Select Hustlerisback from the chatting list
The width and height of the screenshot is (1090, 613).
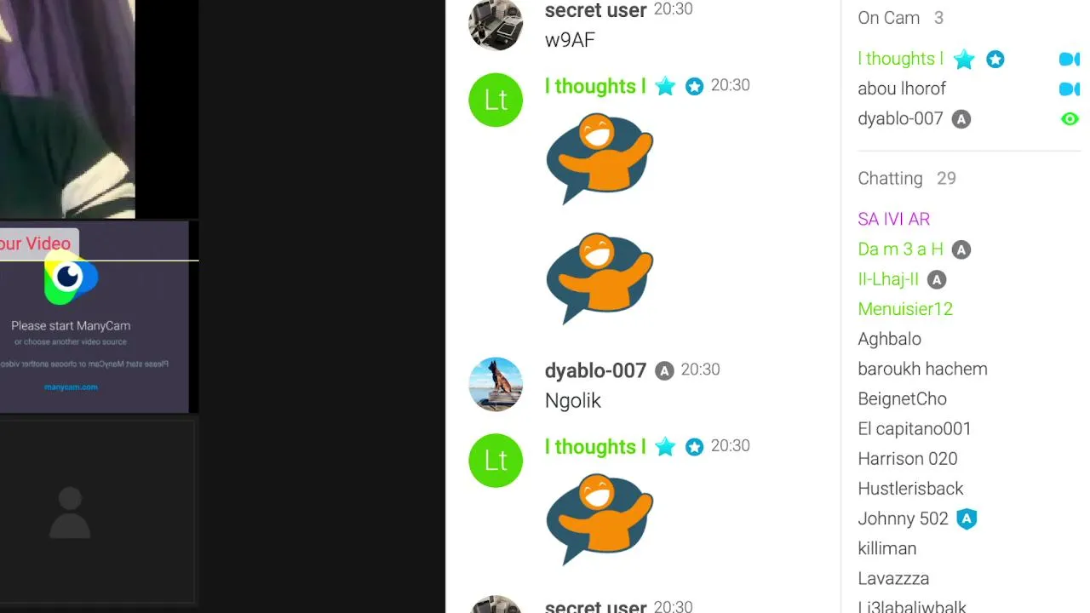coord(911,489)
